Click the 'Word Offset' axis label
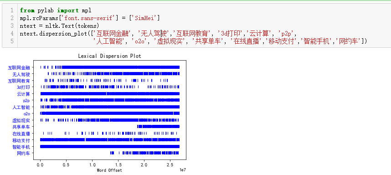 click(109, 170)
